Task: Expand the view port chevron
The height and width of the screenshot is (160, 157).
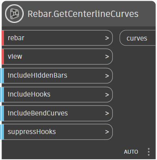Action: [x=107, y=57]
